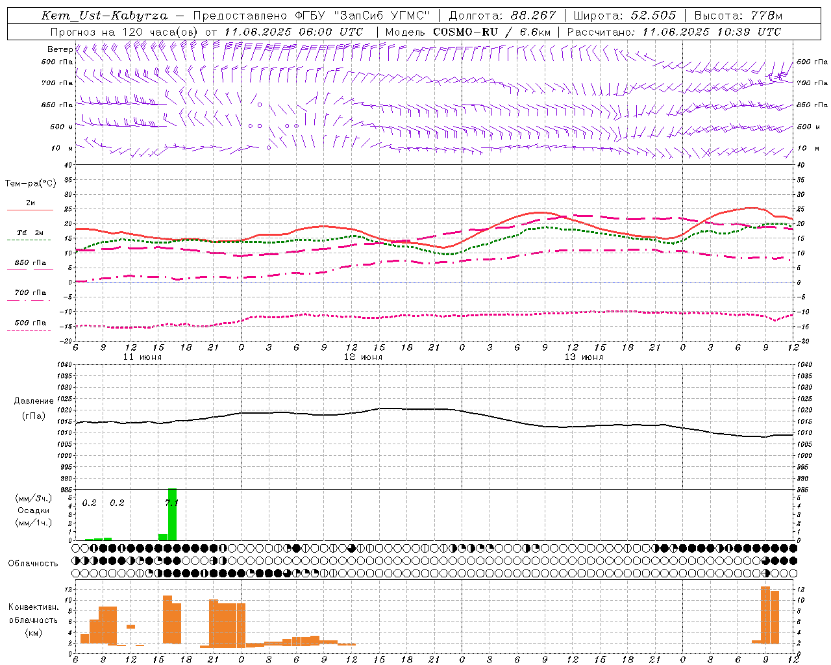831x665 pixels.
Task: Click the tallest green precipitation bar
Action: [x=172, y=514]
